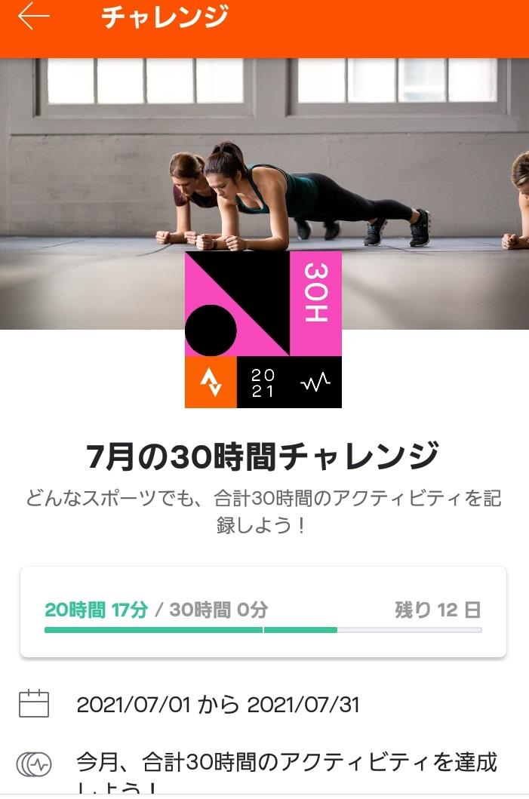This screenshot has width=529, height=799.
Task: Tap the 2021/07/01 から 2021/07/31 date range
Action: (x=218, y=705)
